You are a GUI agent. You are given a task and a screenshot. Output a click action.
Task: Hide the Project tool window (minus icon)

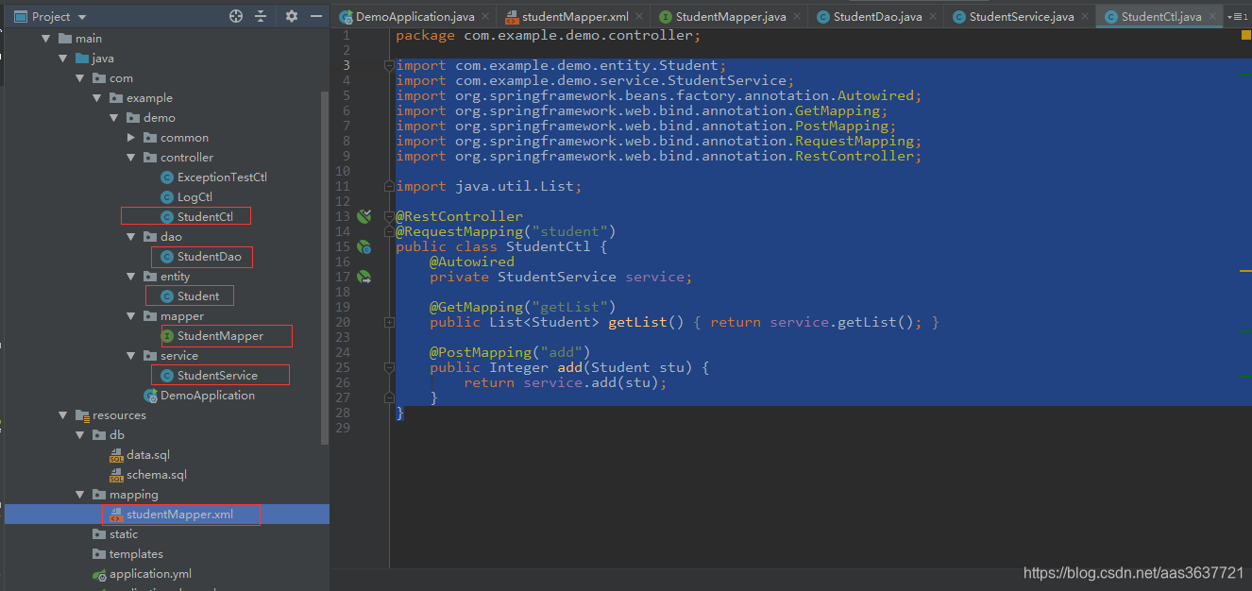(316, 16)
